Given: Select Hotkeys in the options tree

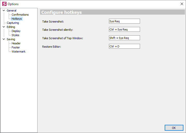Looking at the screenshot, I should point(17,19).
